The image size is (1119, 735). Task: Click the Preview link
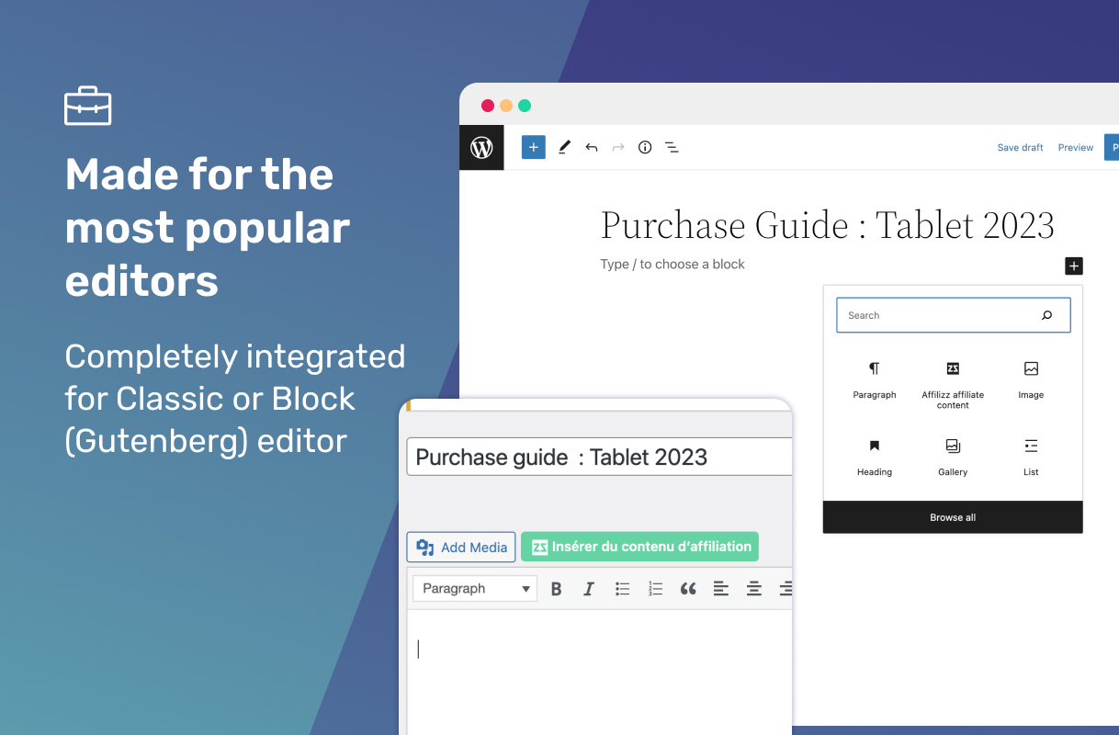coord(1075,147)
